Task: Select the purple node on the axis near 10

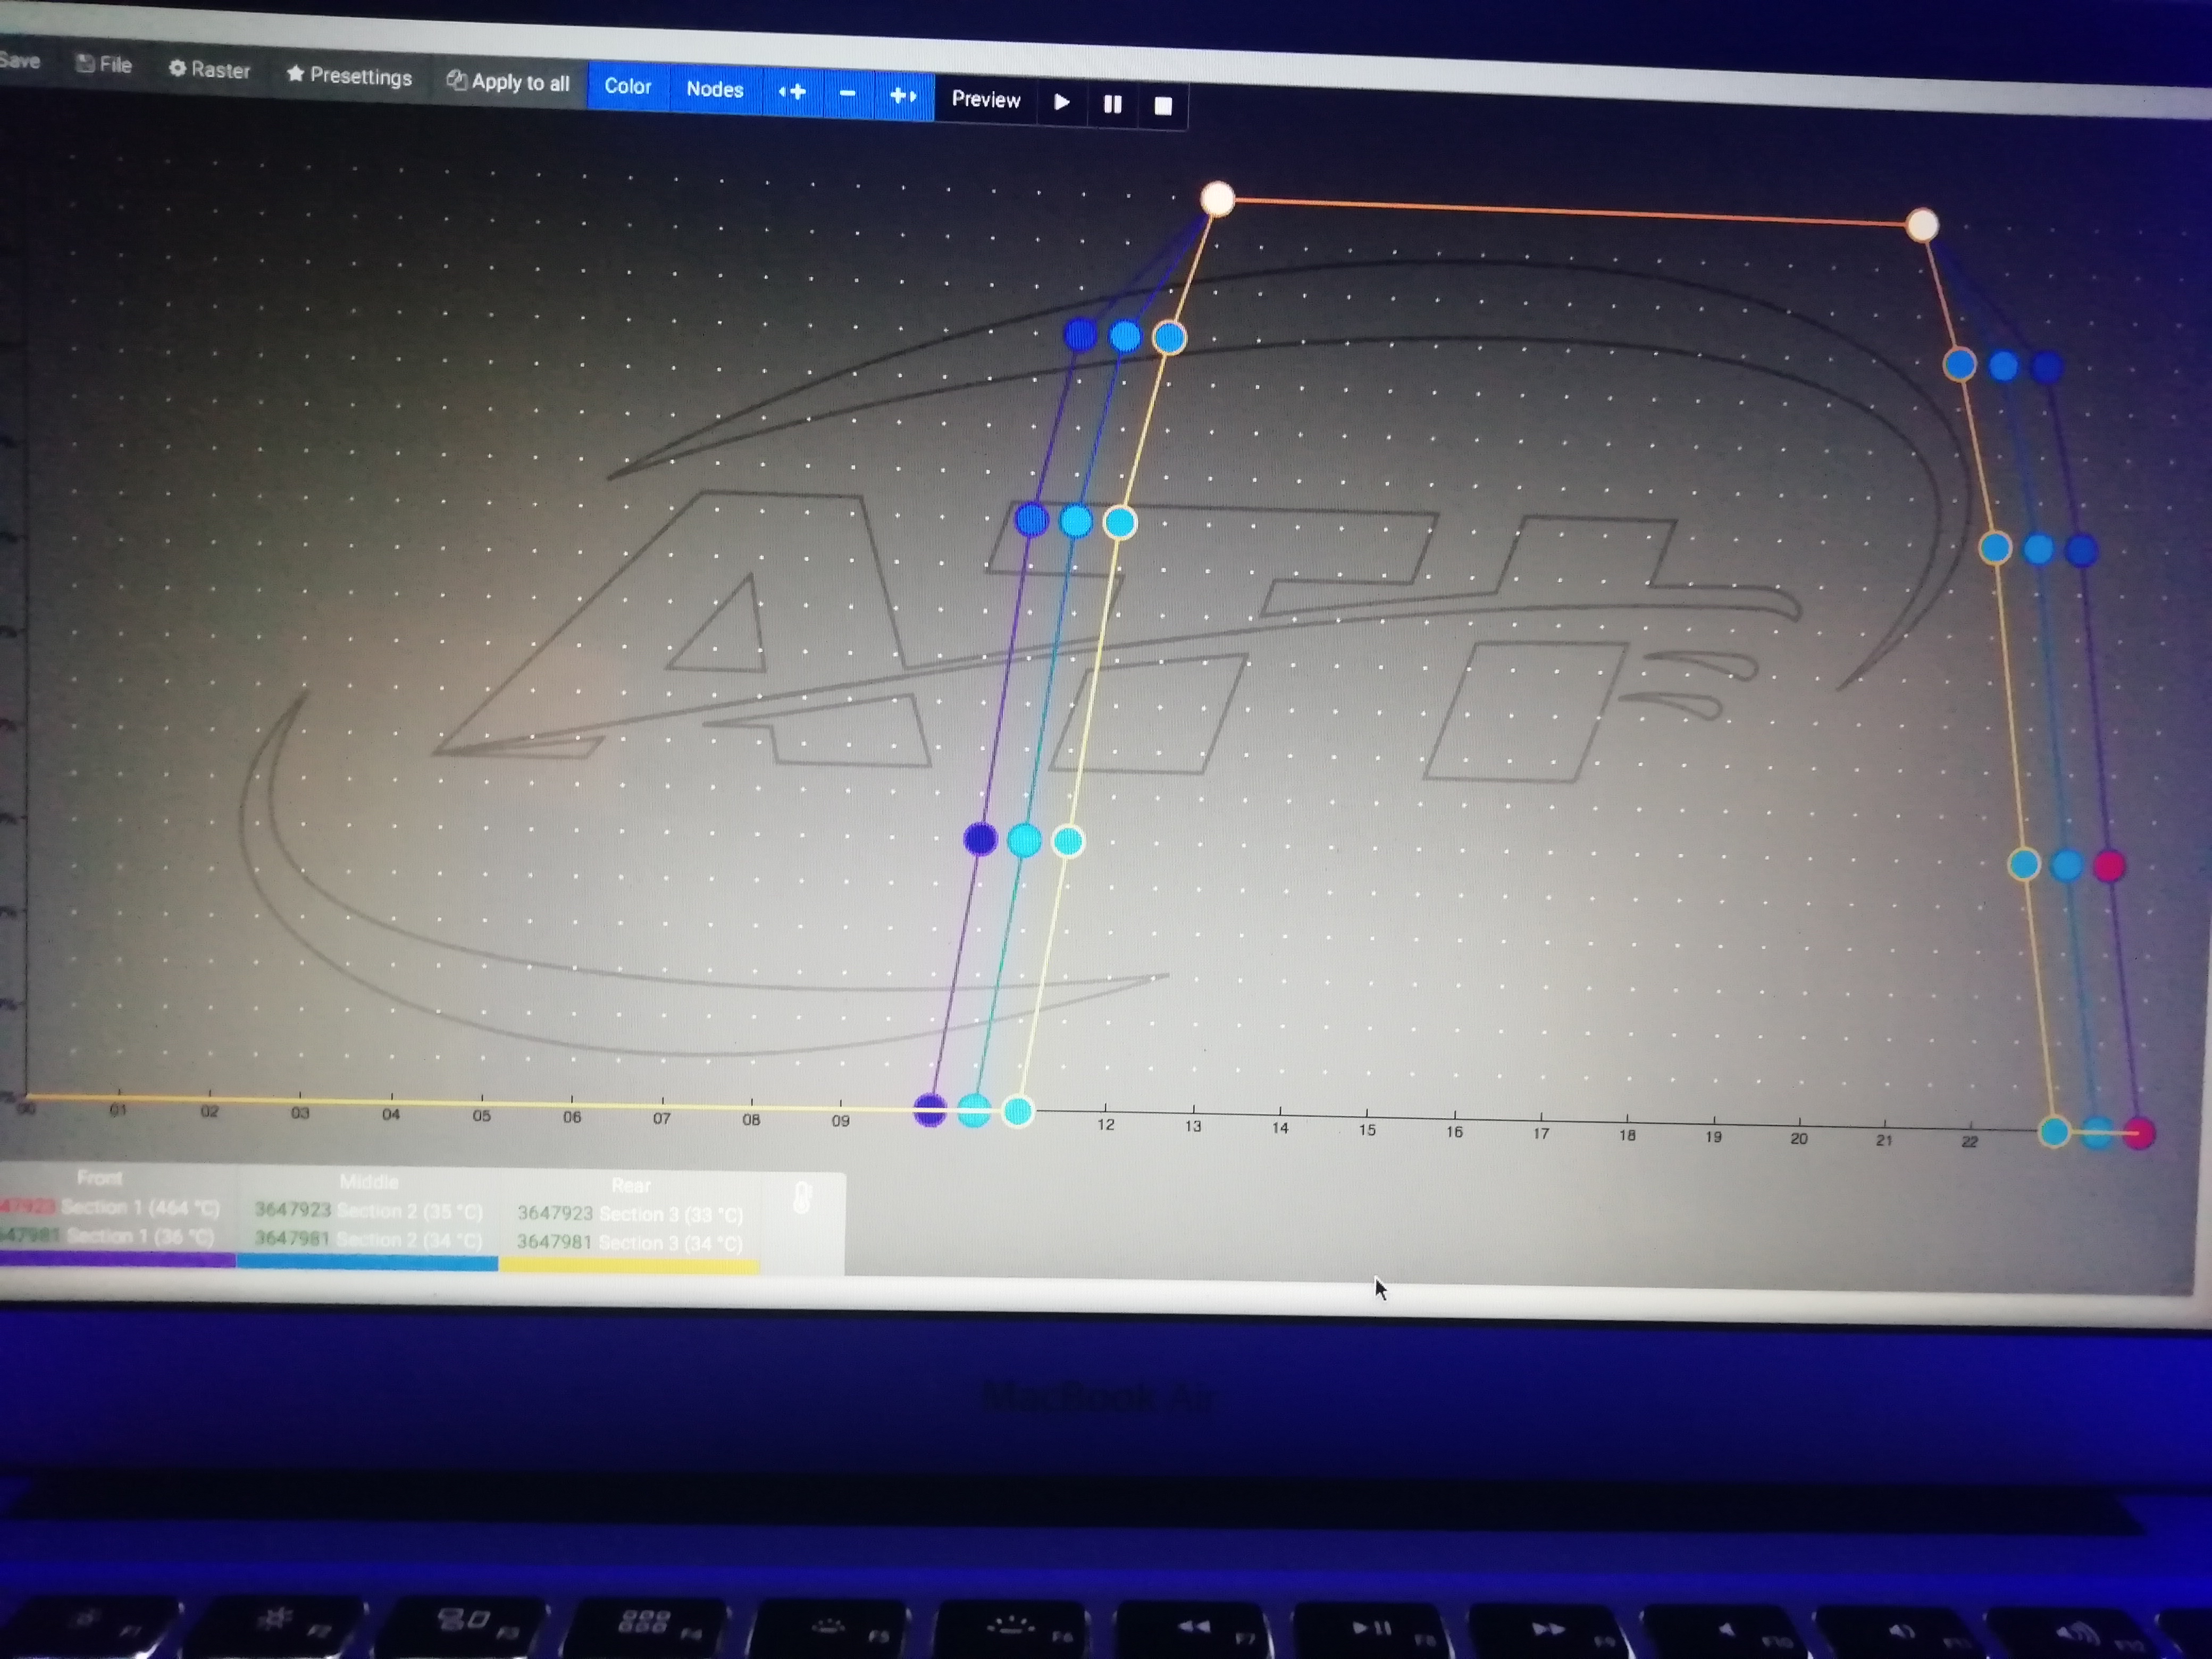Action: (930, 1109)
